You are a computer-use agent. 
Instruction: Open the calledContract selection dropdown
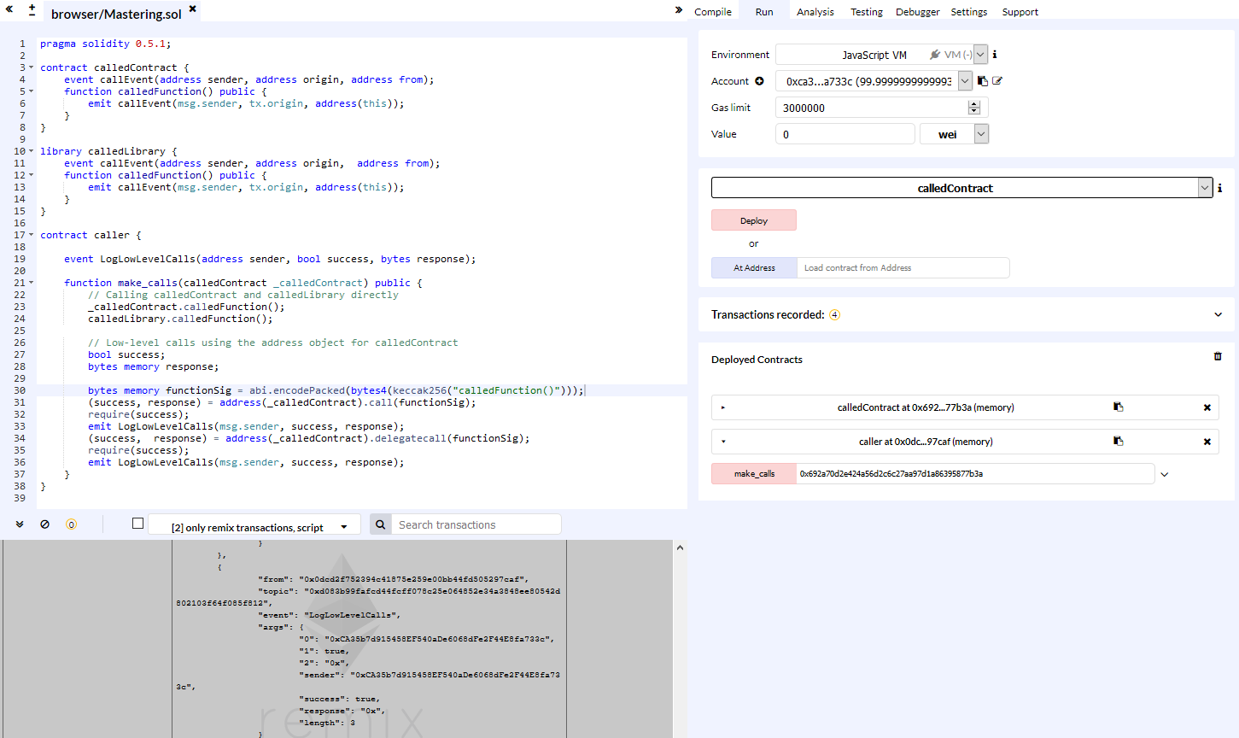(962, 188)
